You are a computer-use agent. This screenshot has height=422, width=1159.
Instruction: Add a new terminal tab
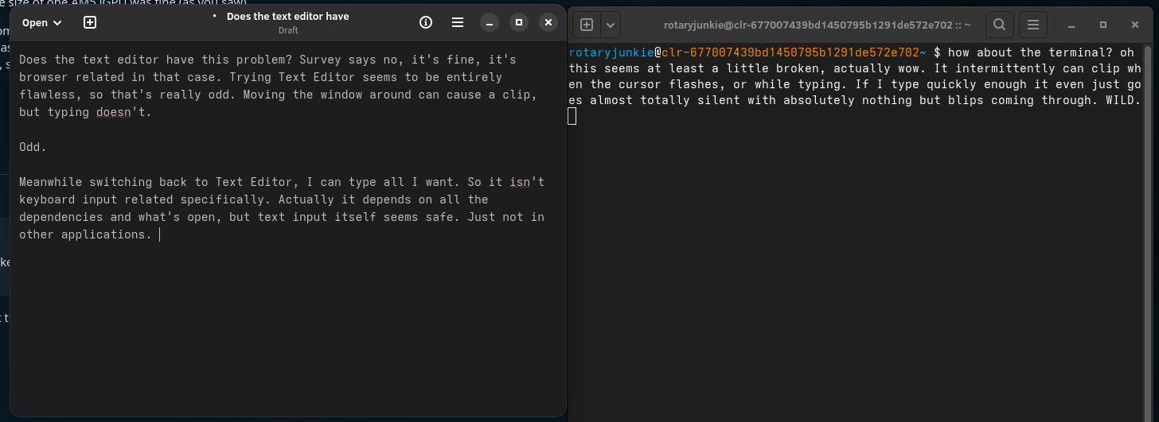click(587, 25)
